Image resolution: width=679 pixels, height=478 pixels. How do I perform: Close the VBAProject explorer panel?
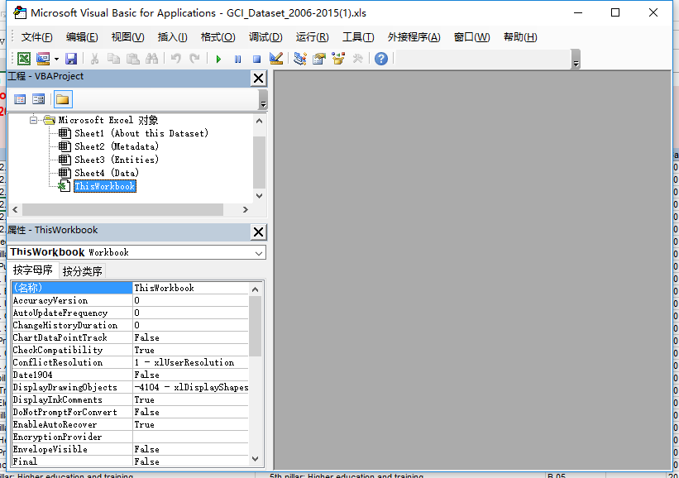[x=259, y=79]
